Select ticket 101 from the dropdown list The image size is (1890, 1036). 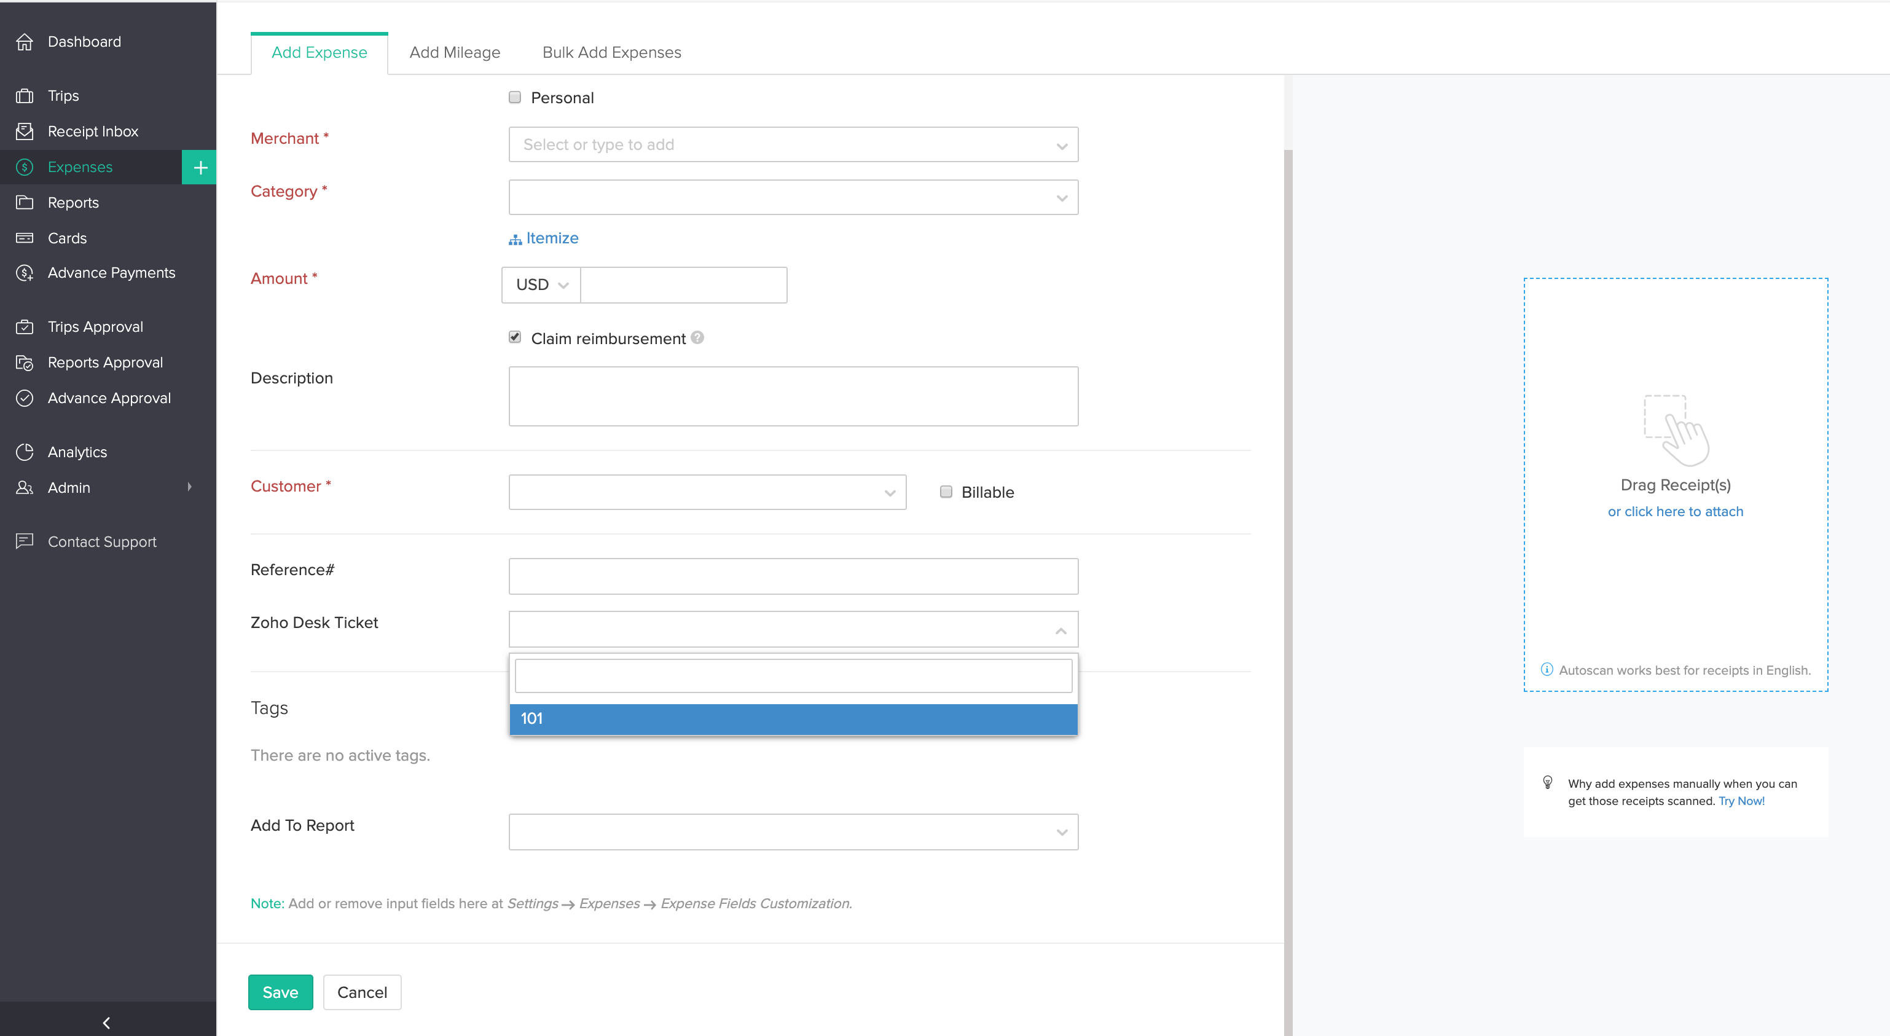793,718
